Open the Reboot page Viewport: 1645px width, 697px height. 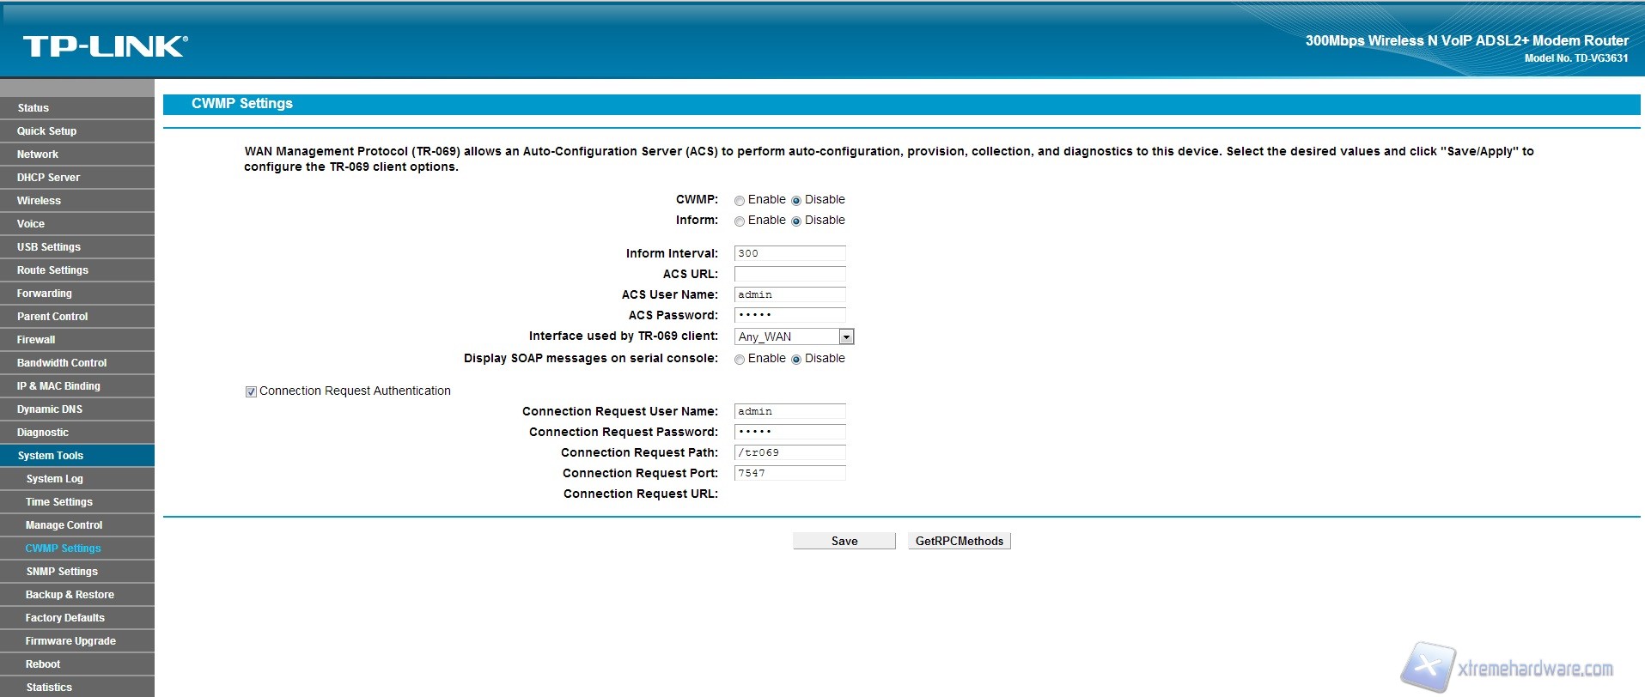point(43,664)
